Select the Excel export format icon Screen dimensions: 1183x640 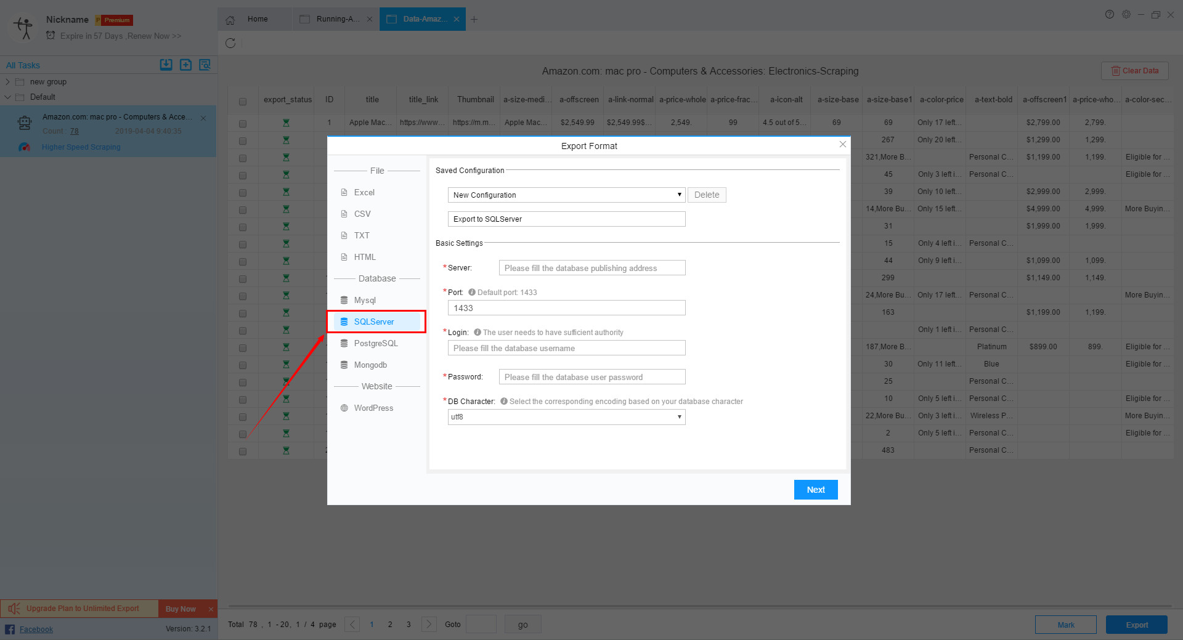click(x=345, y=192)
